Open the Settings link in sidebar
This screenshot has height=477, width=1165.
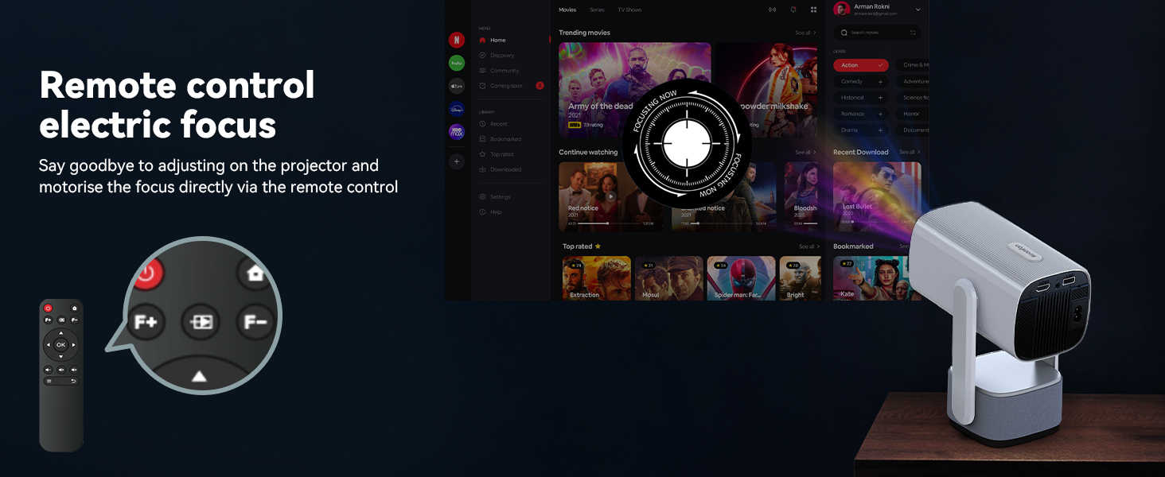point(500,197)
